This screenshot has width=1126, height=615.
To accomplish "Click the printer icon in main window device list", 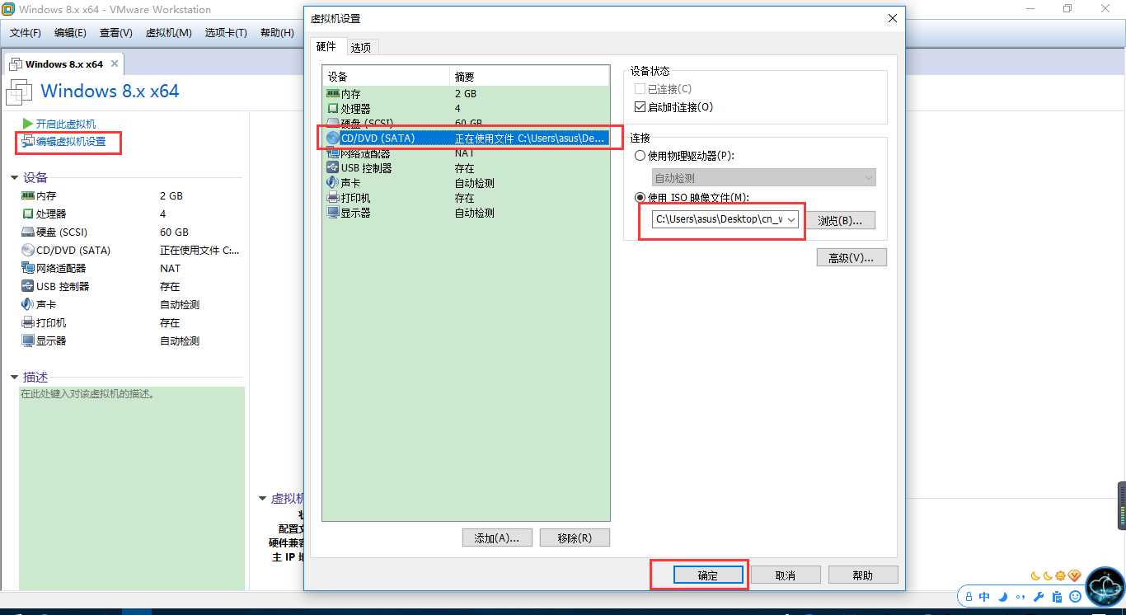I will [x=28, y=322].
